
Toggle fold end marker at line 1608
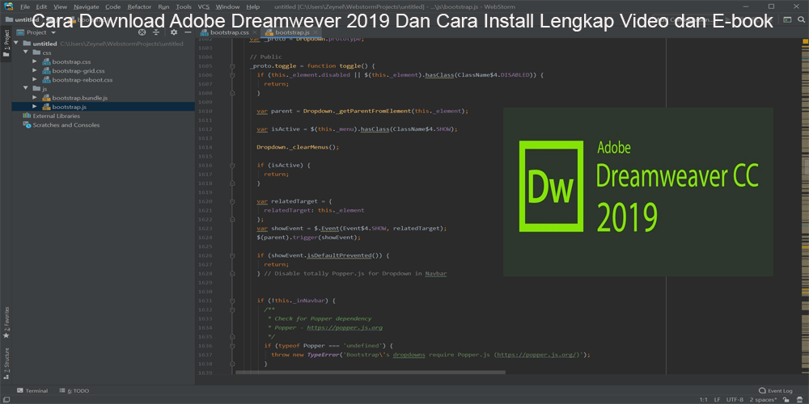(233, 93)
